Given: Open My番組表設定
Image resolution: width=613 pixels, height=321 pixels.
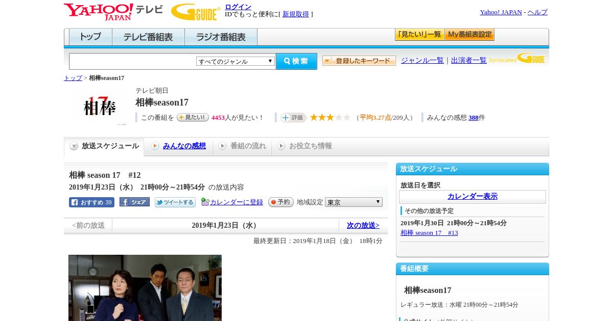Looking at the screenshot, I should pos(469,35).
